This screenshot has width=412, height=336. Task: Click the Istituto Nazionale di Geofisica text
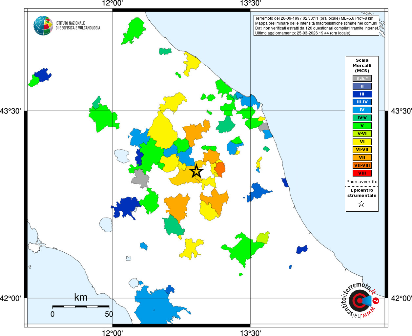point(78,26)
